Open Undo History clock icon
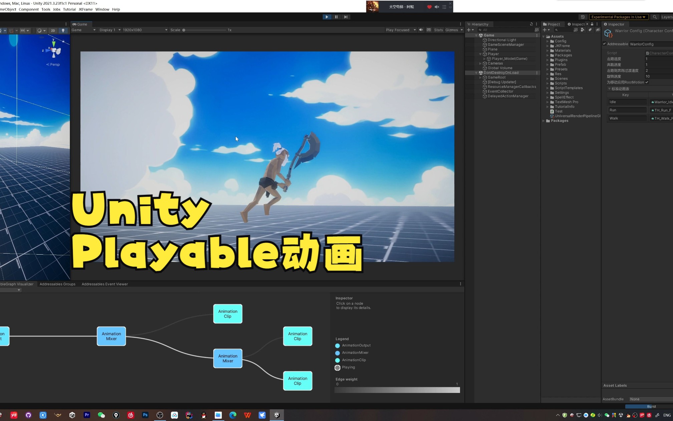 coord(583,17)
